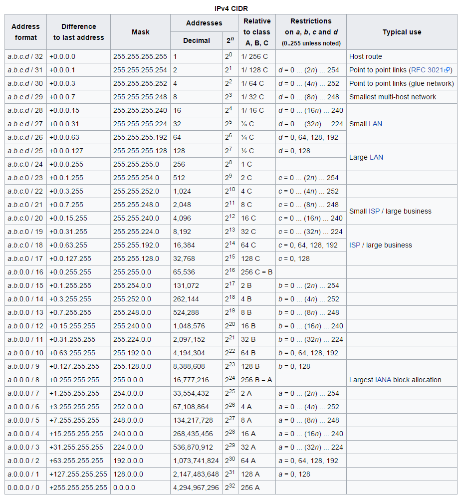462x500 pixels.
Task: Open the LAN link in Large LAN
Action: (376, 157)
